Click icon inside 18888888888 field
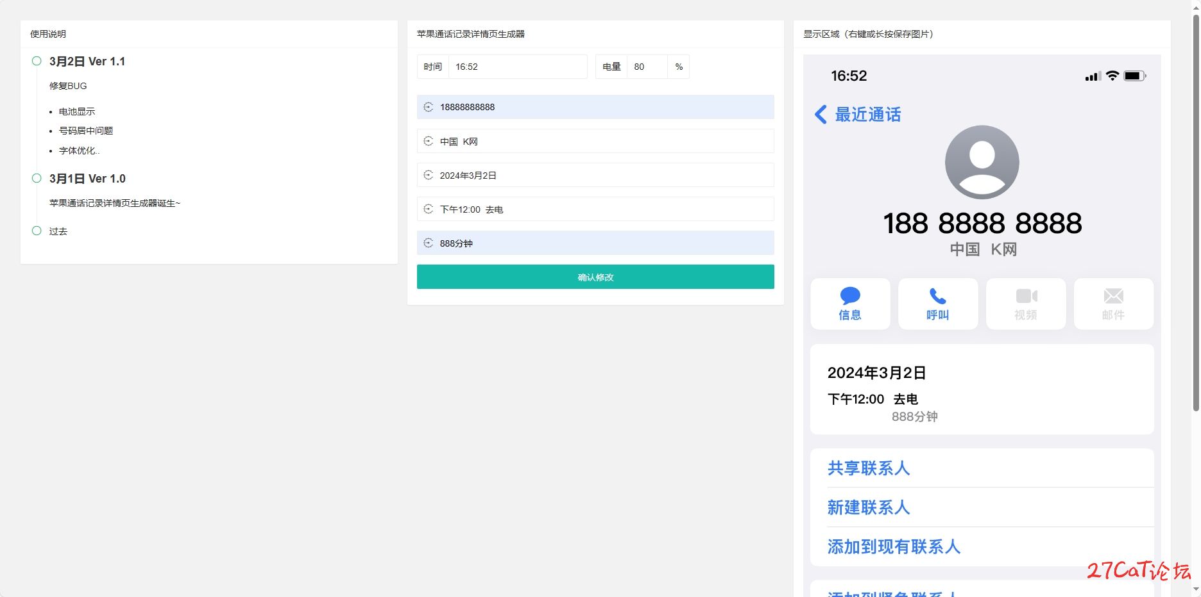This screenshot has height=597, width=1201. coord(429,107)
